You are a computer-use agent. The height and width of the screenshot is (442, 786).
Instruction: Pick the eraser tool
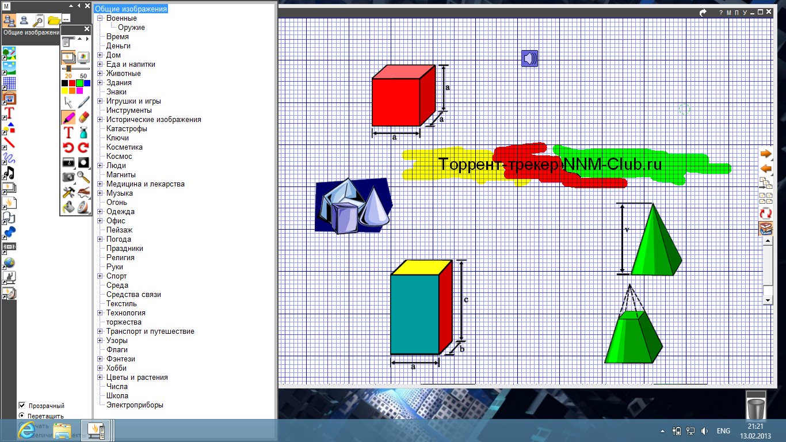(x=84, y=117)
